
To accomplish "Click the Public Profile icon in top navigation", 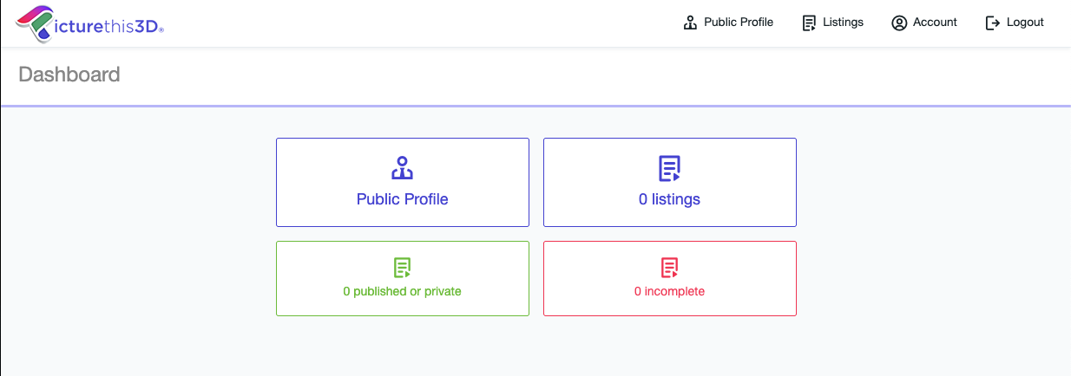I will (x=691, y=23).
